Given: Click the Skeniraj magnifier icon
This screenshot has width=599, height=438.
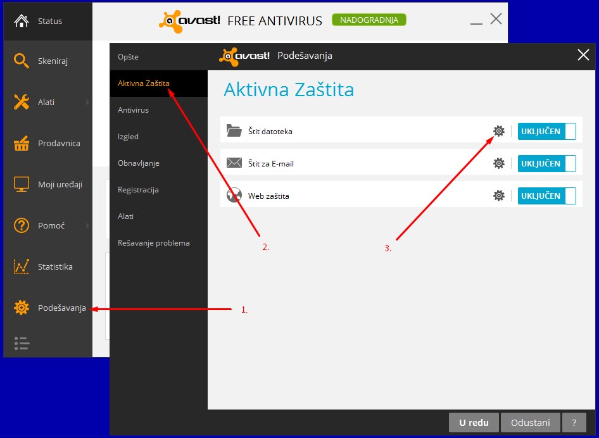Looking at the screenshot, I should [22, 61].
